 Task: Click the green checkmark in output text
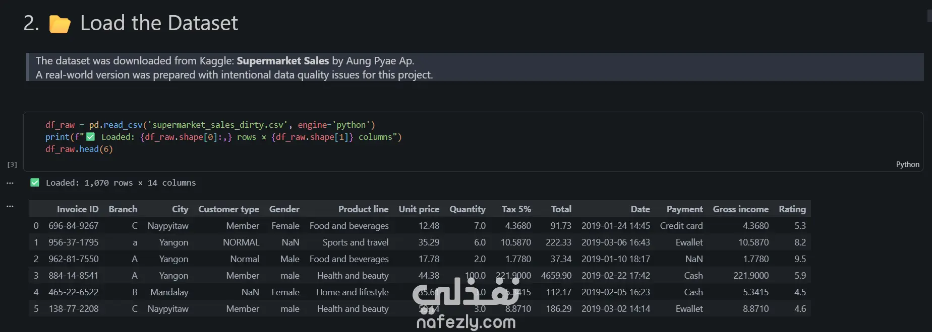pos(35,183)
